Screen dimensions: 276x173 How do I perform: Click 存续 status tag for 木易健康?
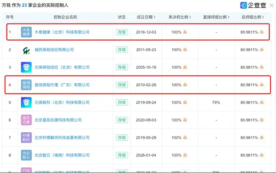122,32
